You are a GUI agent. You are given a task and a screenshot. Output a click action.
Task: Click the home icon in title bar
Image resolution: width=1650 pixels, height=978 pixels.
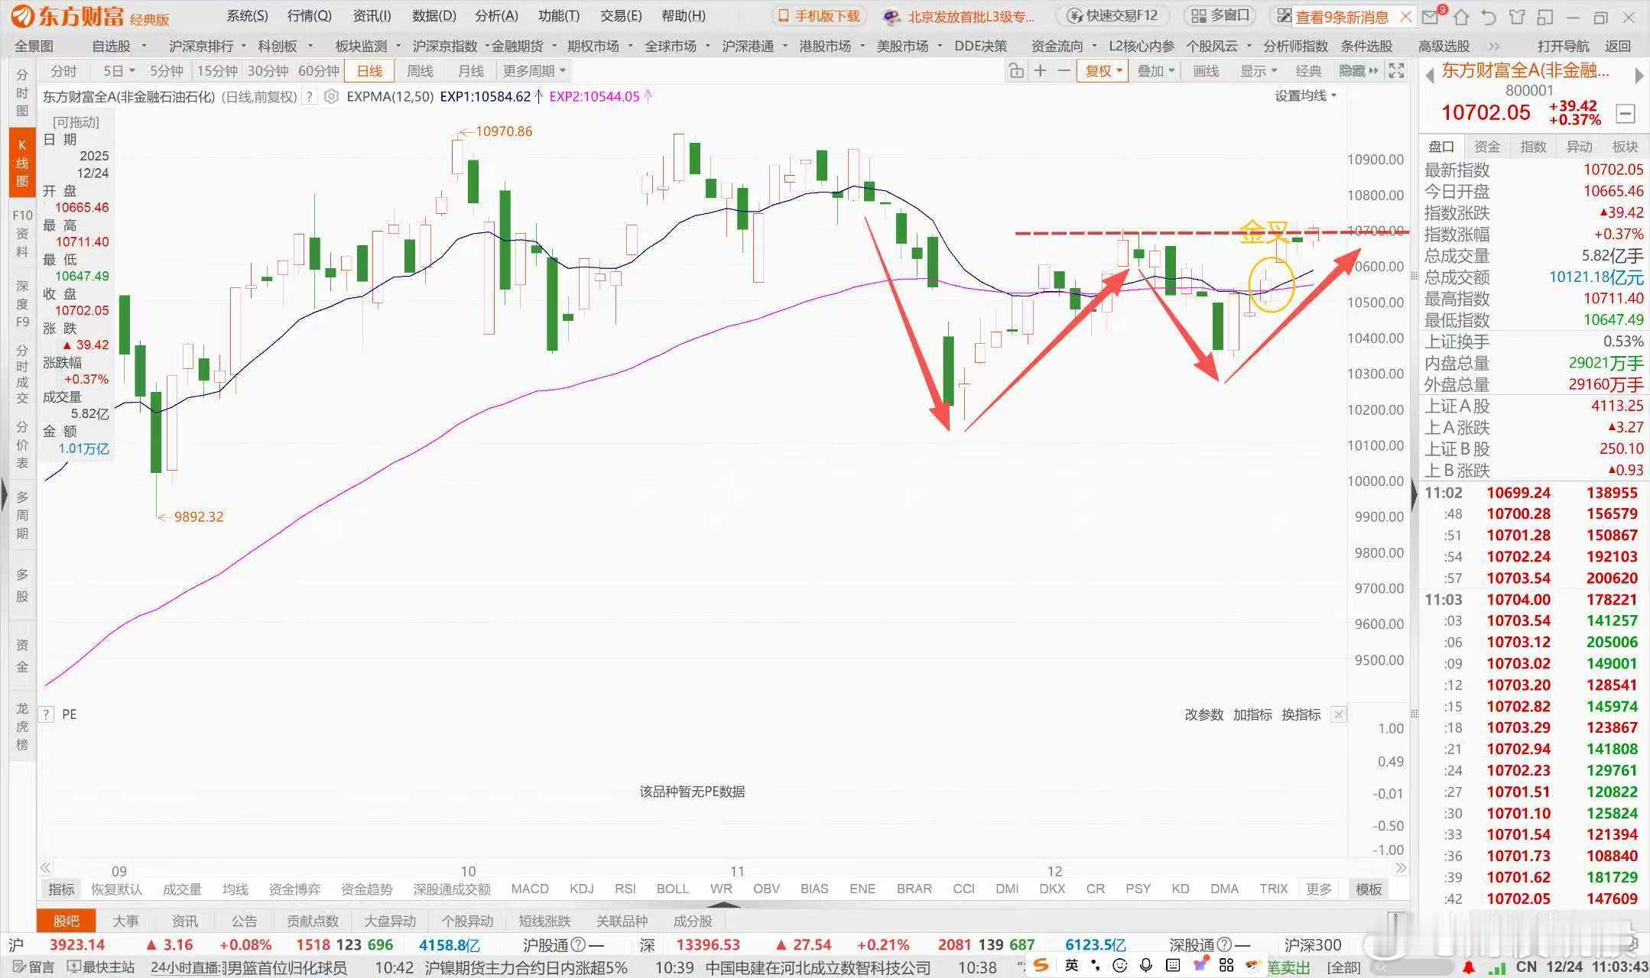1460,16
